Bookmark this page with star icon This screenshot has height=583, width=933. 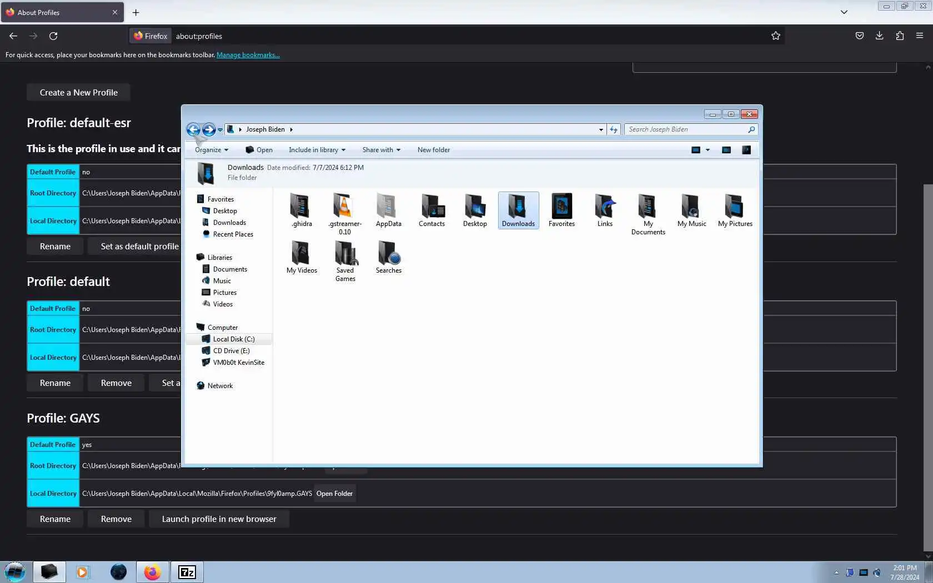(776, 36)
